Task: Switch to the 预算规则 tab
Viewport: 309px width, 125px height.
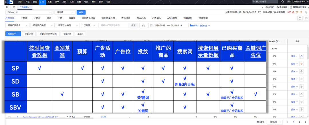Action: coord(188,18)
